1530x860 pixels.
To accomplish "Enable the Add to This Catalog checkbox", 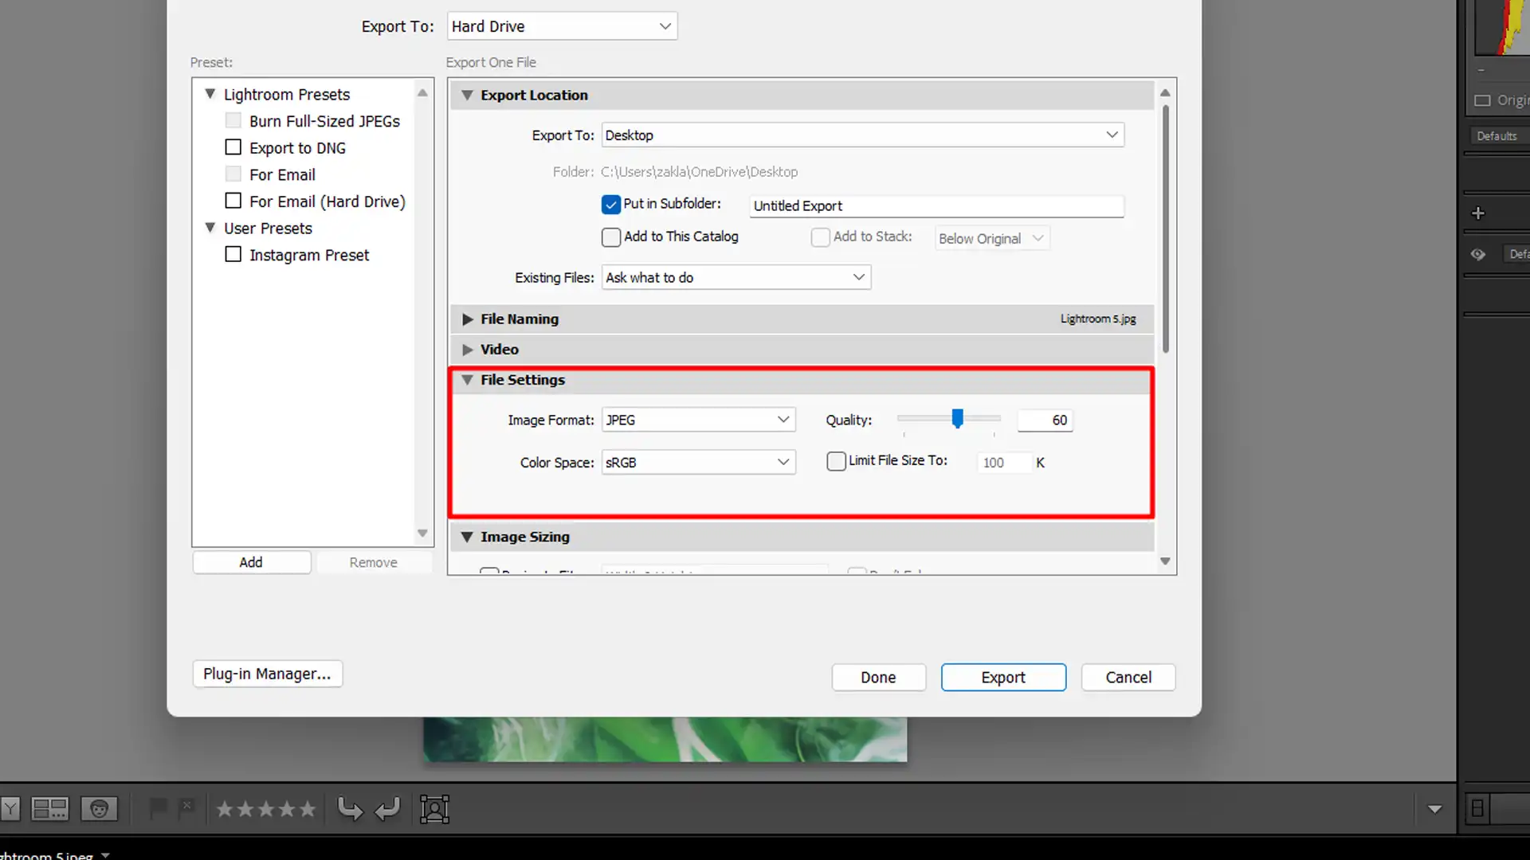I will click(x=610, y=236).
